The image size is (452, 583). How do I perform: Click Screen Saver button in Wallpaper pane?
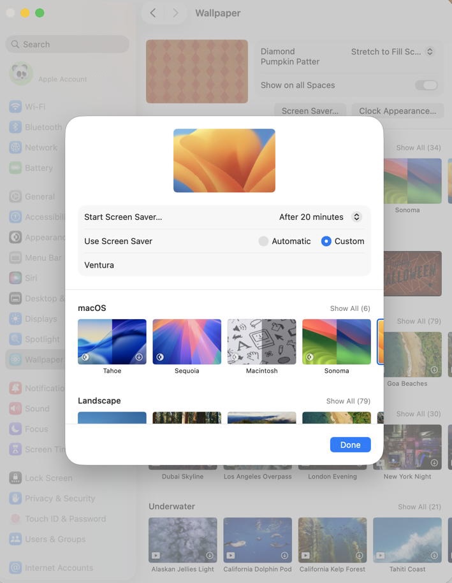(x=310, y=111)
